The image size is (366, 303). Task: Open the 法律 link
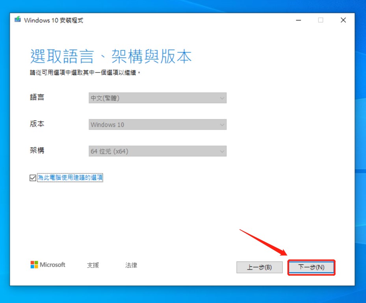click(x=131, y=265)
